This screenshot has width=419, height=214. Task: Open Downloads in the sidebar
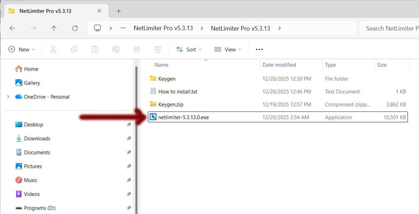[37, 138]
